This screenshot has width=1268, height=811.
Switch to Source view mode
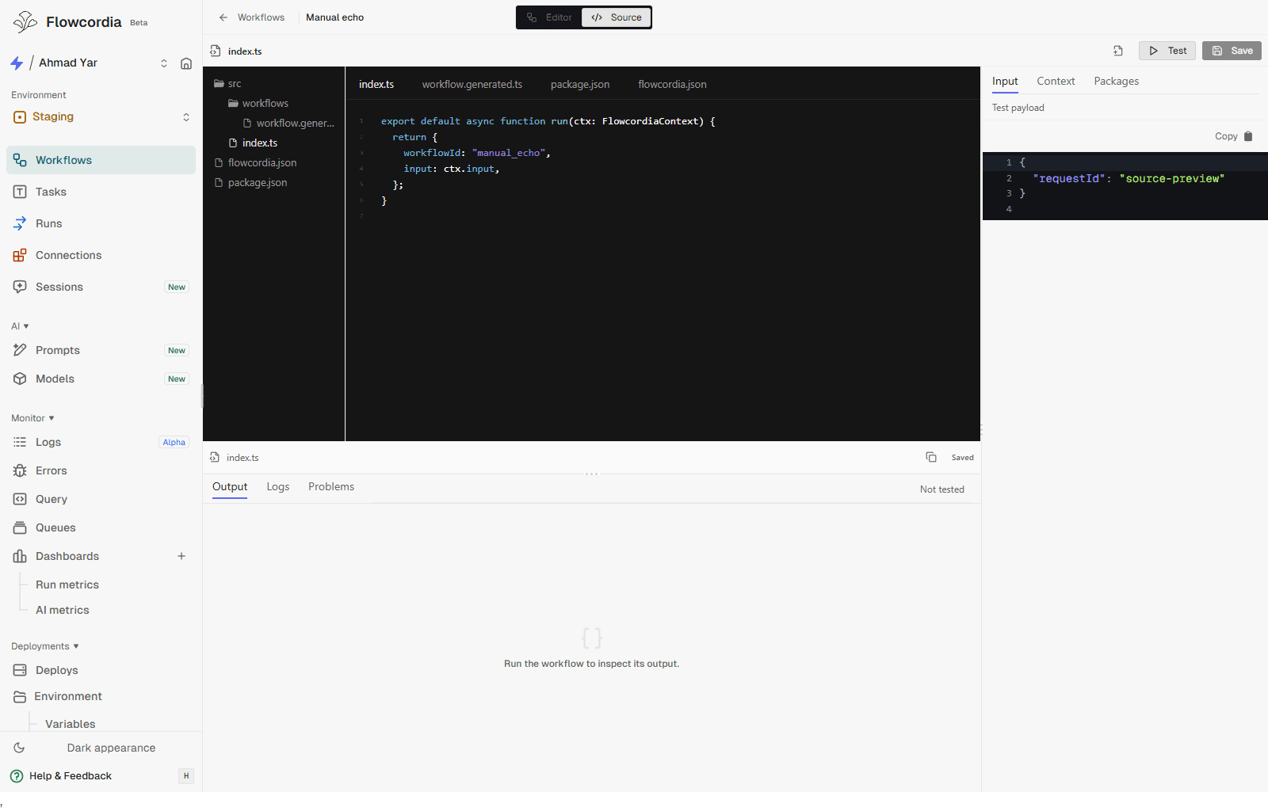617,17
